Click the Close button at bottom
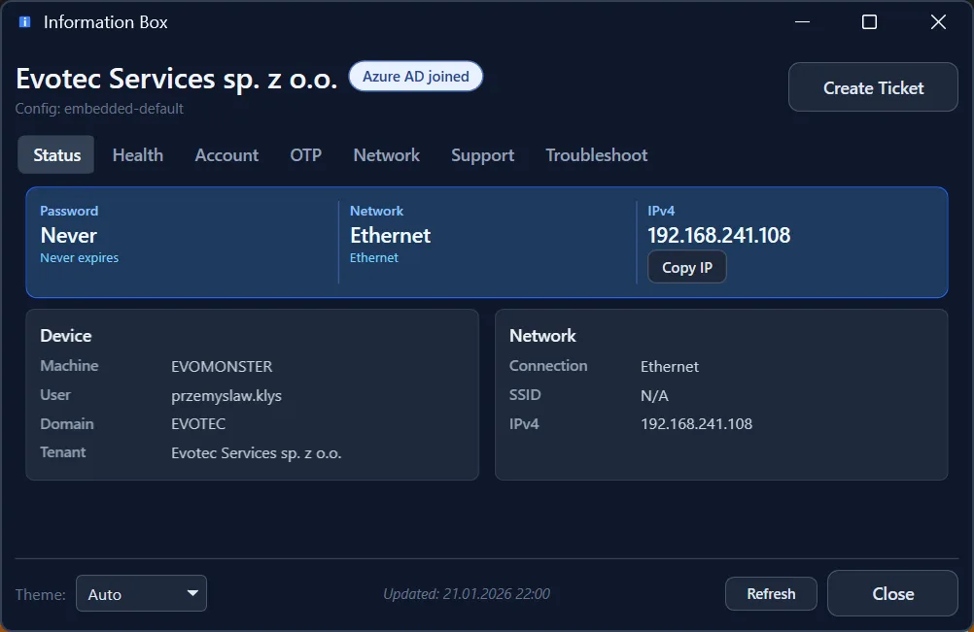The width and height of the screenshot is (974, 632). click(x=892, y=593)
